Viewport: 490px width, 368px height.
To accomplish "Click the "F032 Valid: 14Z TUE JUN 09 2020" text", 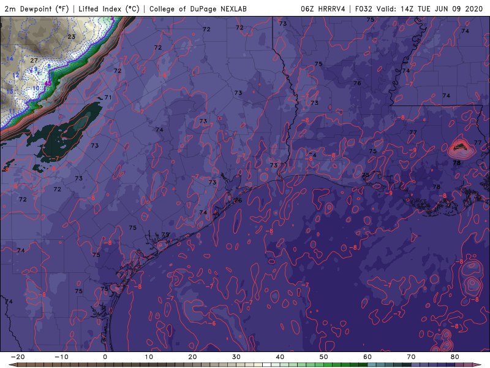I will click(419, 9).
